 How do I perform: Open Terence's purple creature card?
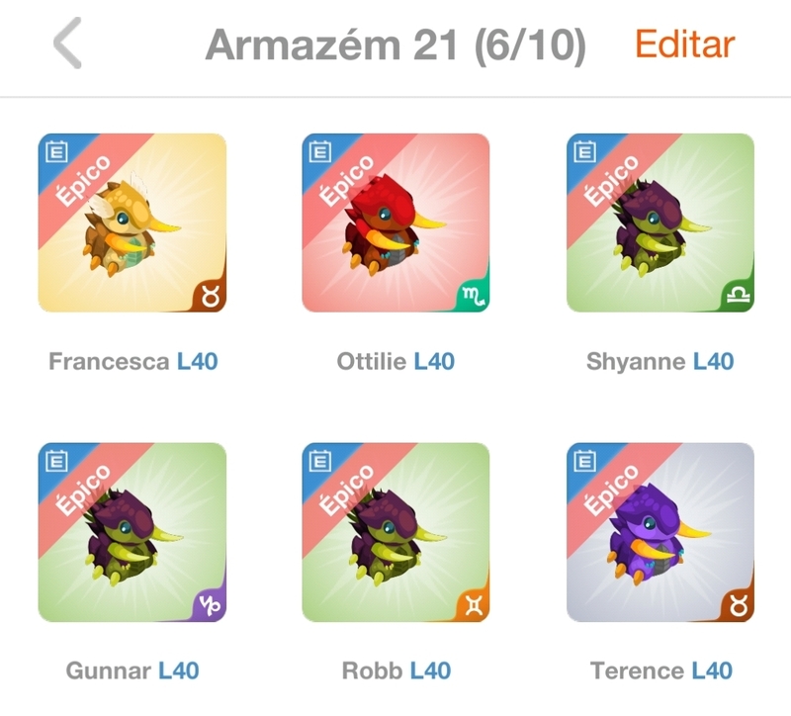pos(660,532)
